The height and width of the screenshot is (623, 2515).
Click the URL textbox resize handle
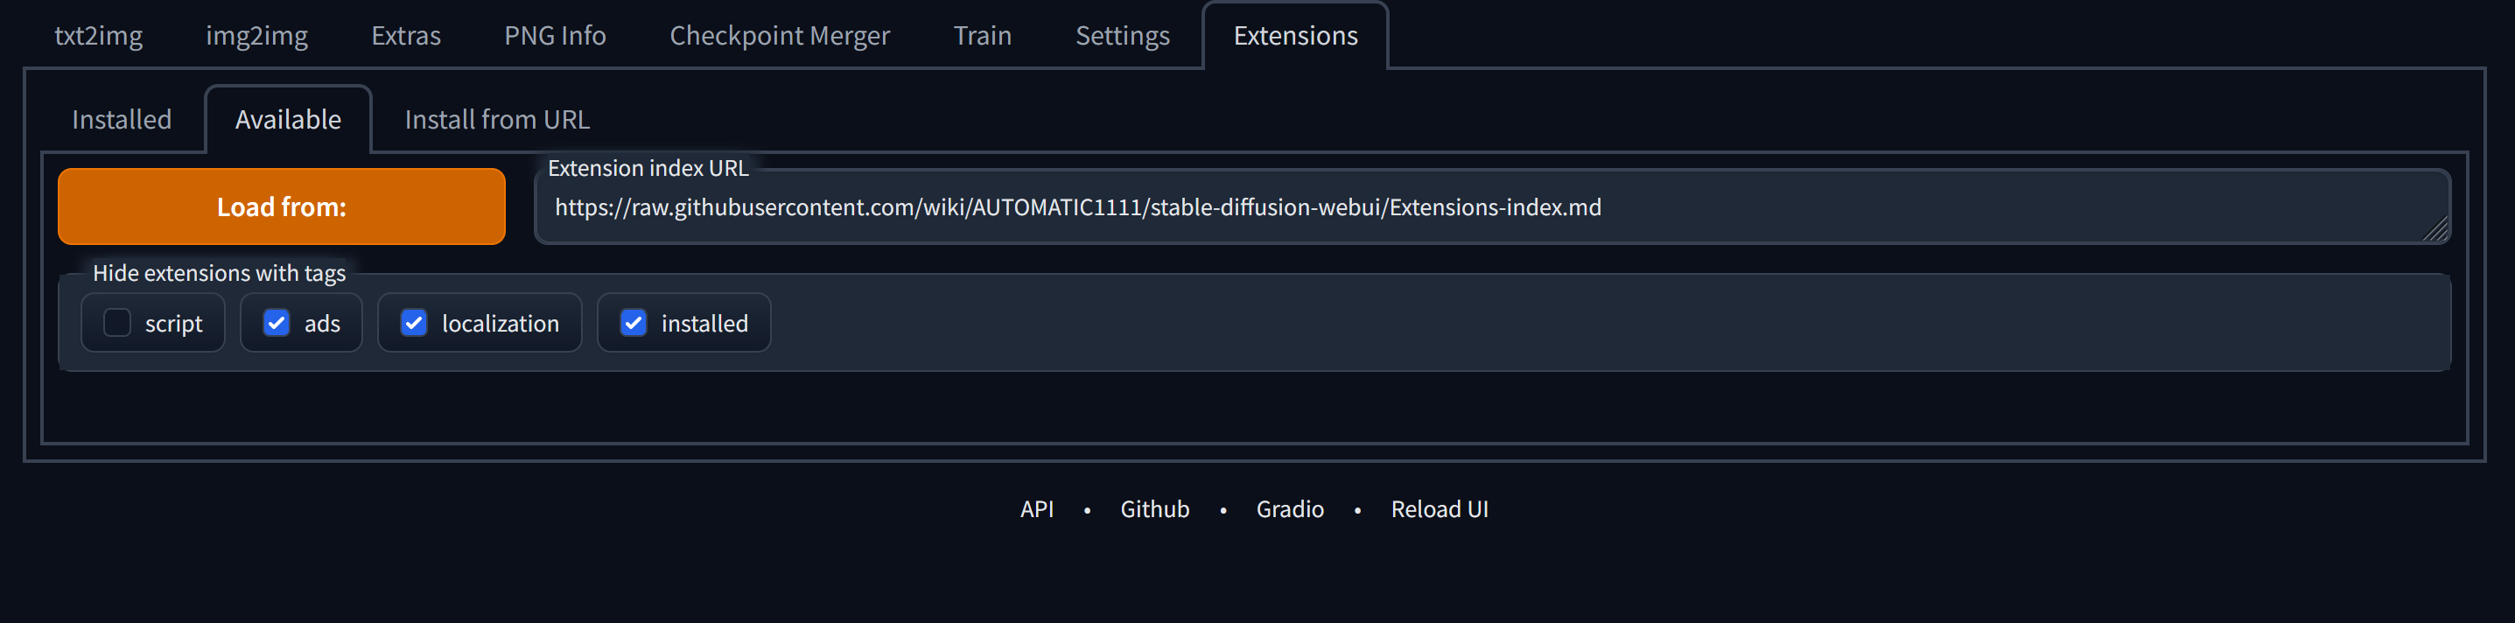click(x=2435, y=230)
